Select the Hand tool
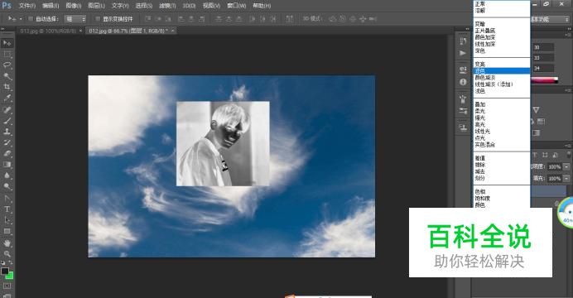The image size is (573, 298). tap(7, 243)
